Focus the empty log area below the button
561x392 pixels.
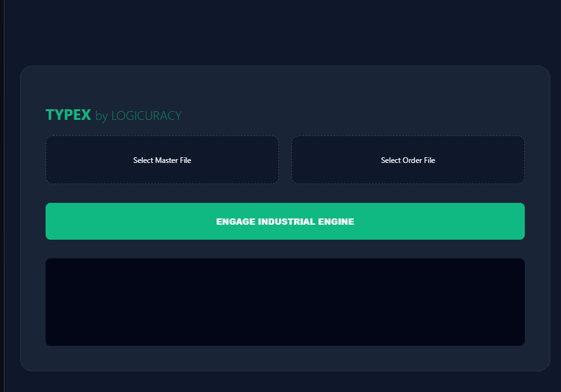(285, 301)
